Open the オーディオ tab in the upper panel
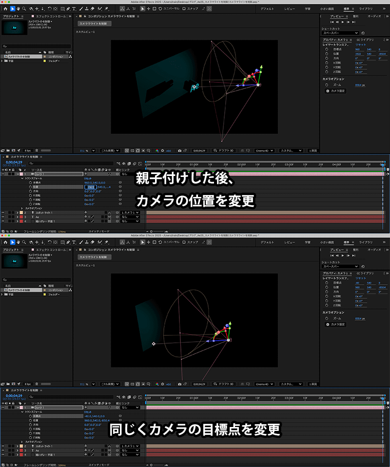The width and height of the screenshot is (390, 467). coord(374,16)
